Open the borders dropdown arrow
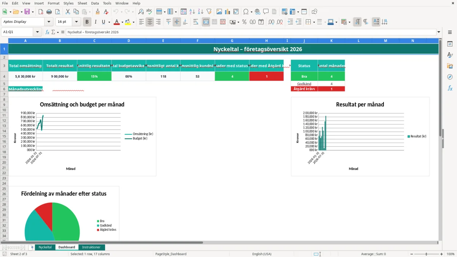This screenshot has height=257, width=457. point(313,22)
